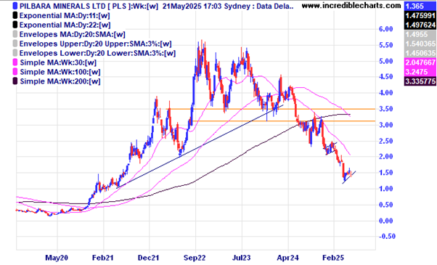Select the Exponential MA:Dy:11:[w] legend entry
This screenshot has width=437, height=265.
tap(65, 15)
